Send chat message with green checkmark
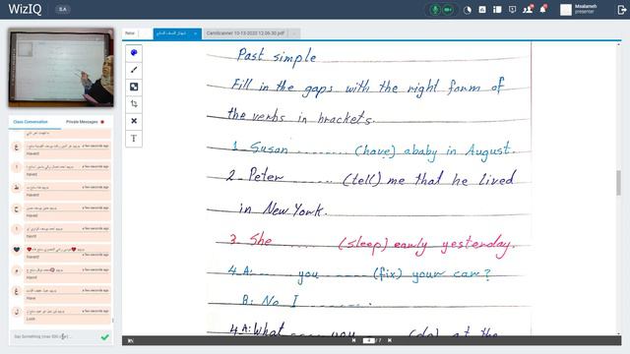 (x=105, y=337)
